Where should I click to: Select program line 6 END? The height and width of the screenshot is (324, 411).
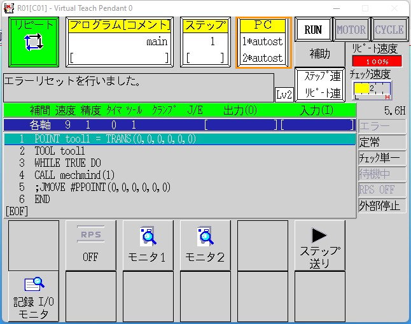coord(180,199)
